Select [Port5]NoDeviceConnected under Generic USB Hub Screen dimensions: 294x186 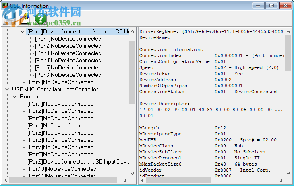(68, 67)
